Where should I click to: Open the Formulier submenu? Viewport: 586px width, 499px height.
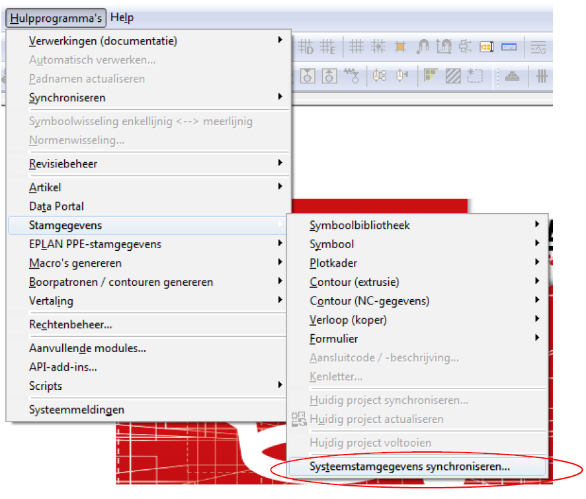coord(417,339)
